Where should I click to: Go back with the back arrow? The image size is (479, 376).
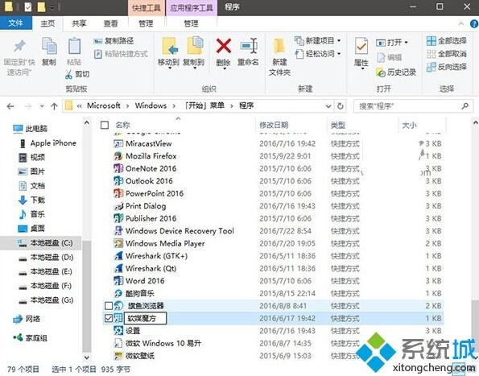[x=10, y=106]
